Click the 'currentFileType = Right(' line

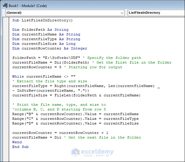86,86
